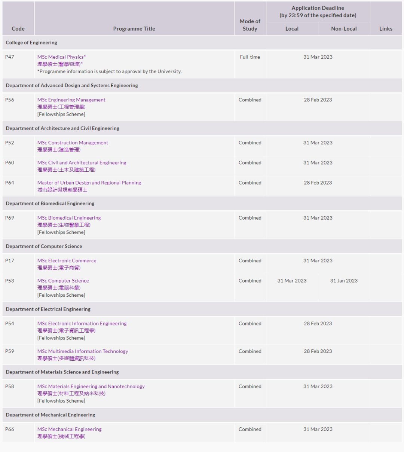Open the MSc Medical Physics programme link
This screenshot has height=452, width=404.
click(61, 57)
